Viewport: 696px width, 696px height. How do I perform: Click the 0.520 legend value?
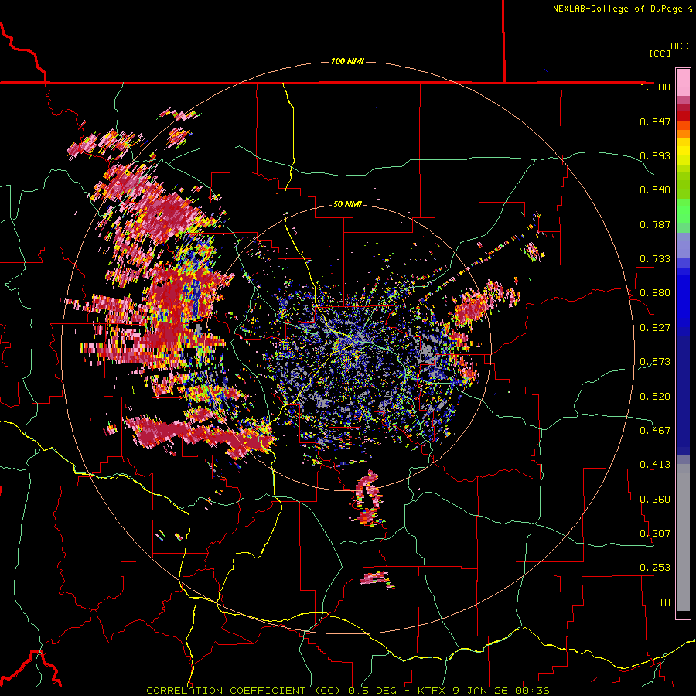click(655, 397)
